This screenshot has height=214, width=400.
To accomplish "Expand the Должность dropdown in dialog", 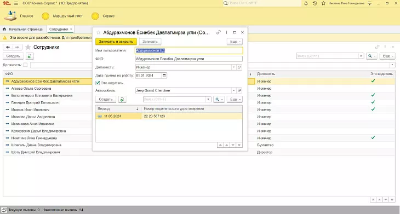I will click(233, 67).
